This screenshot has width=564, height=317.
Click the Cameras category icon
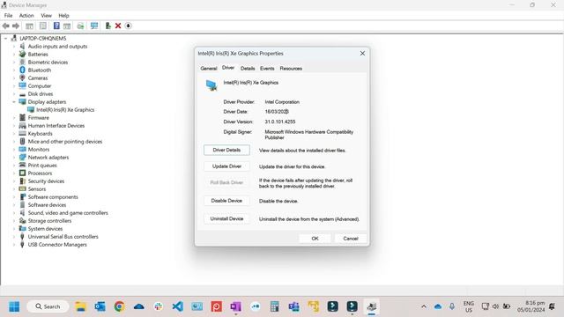(x=22, y=78)
